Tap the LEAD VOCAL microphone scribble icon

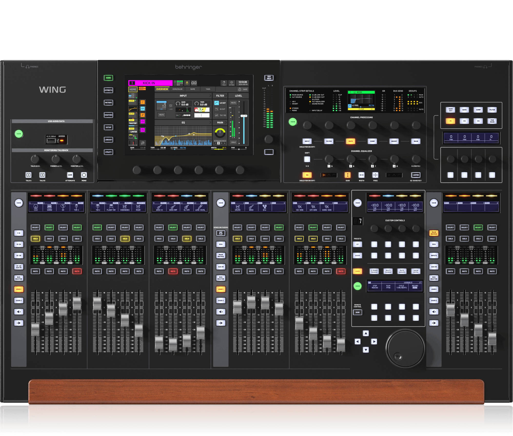pos(200,206)
